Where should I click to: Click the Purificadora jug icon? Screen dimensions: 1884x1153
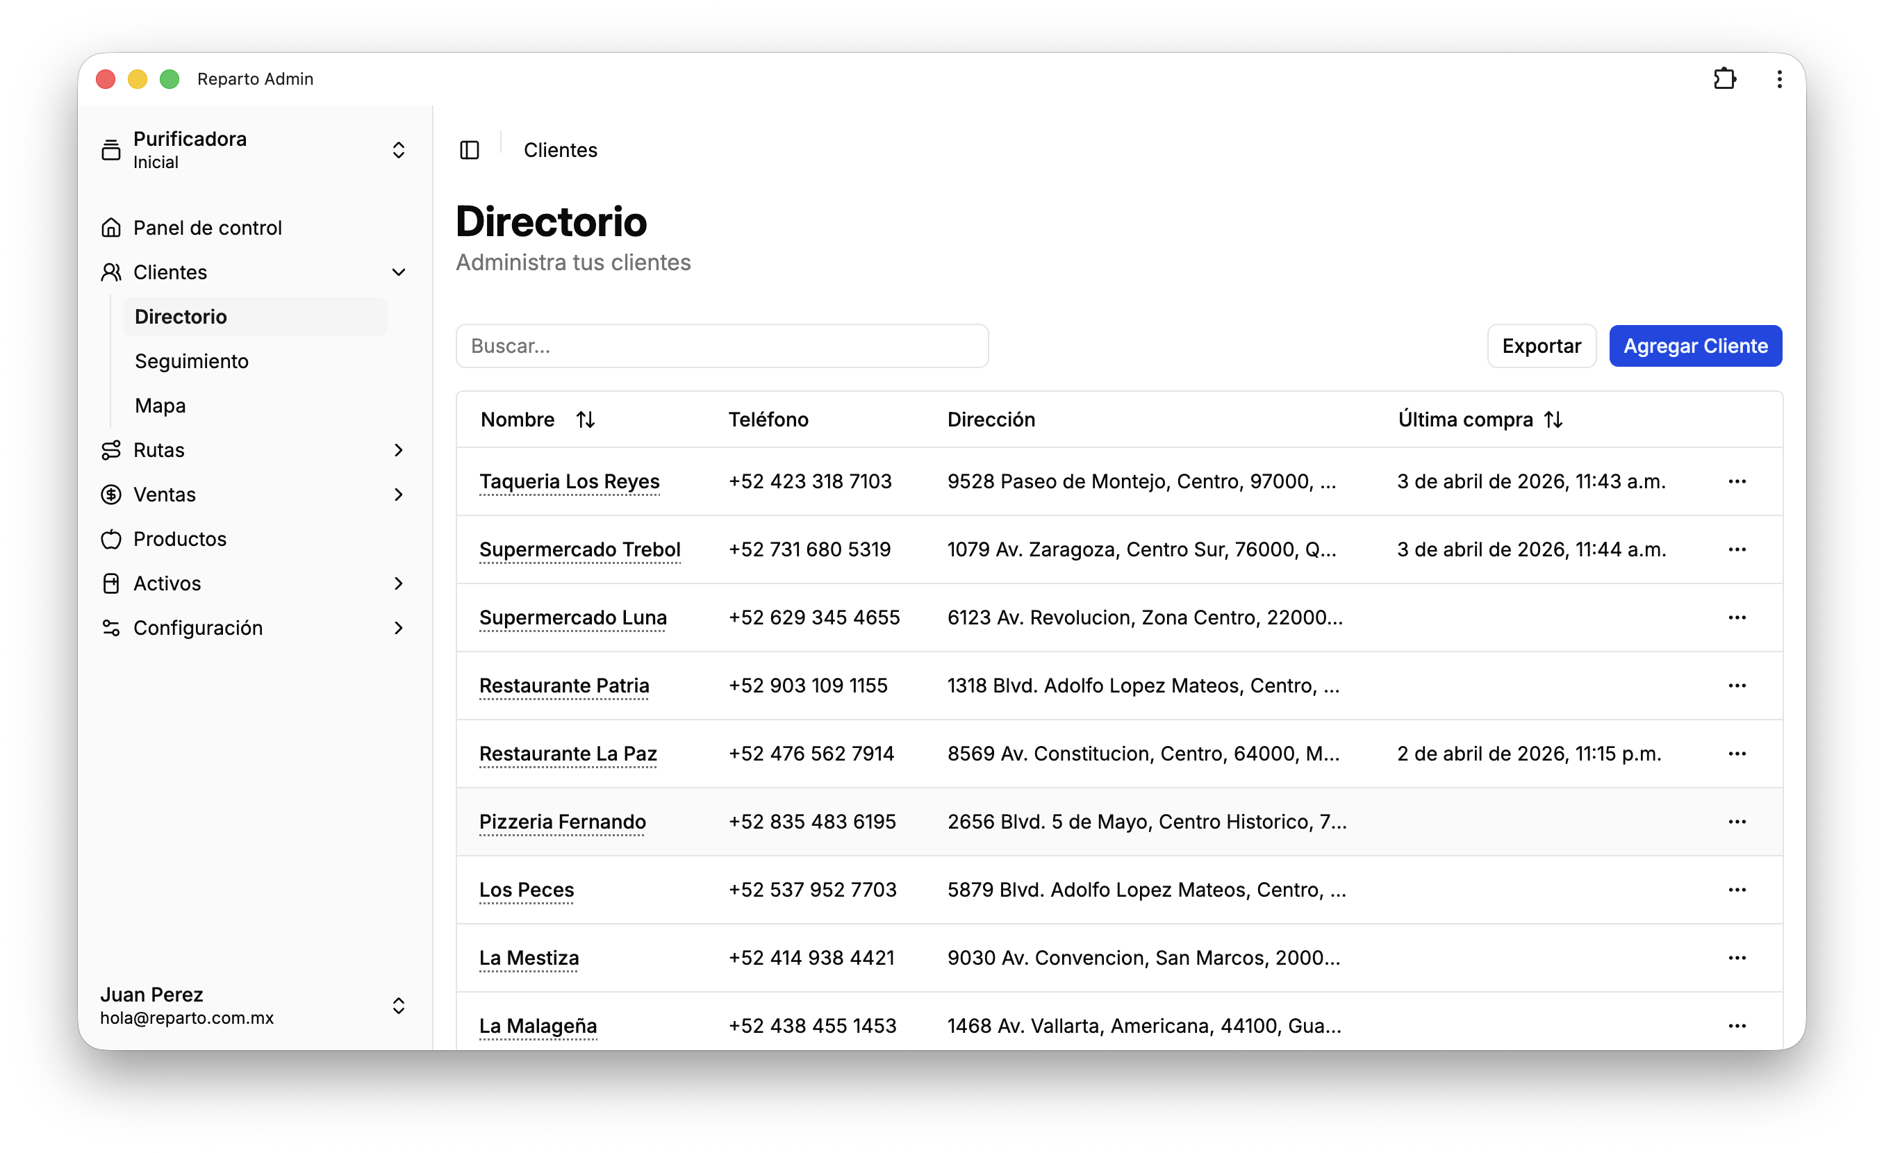pos(111,150)
